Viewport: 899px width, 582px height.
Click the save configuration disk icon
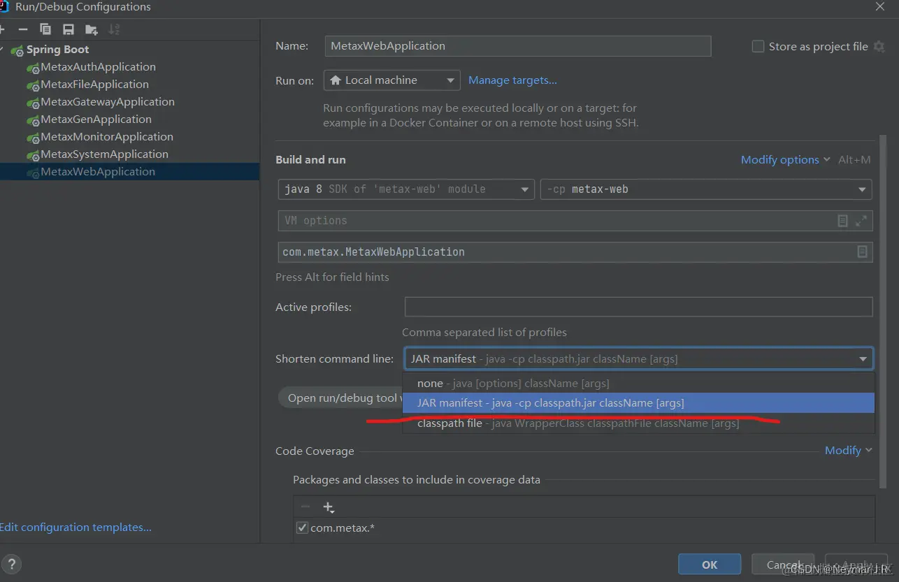[x=68, y=29]
